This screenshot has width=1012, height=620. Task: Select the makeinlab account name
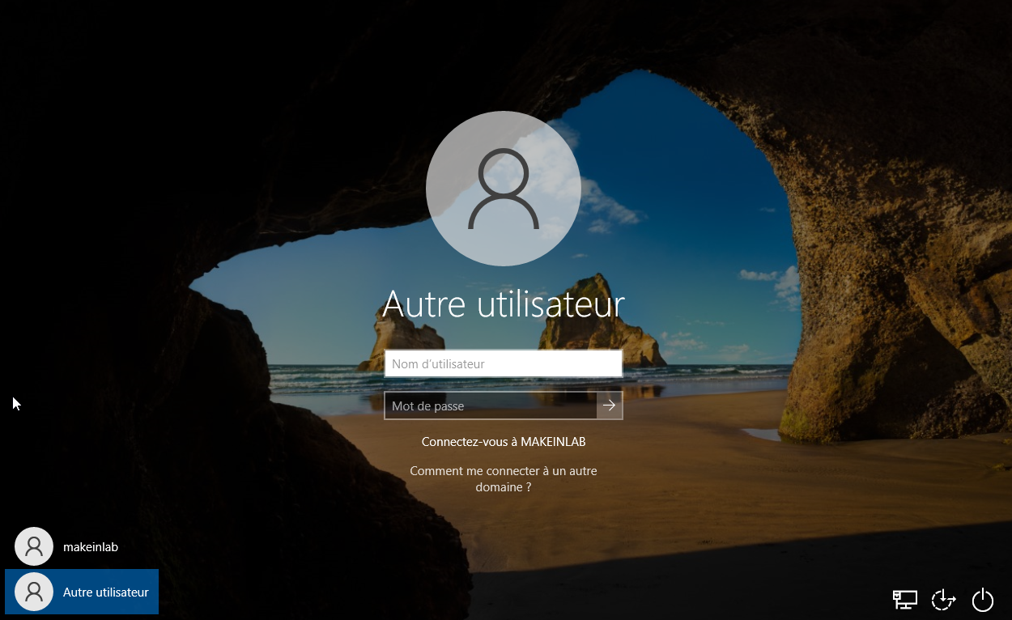91,547
